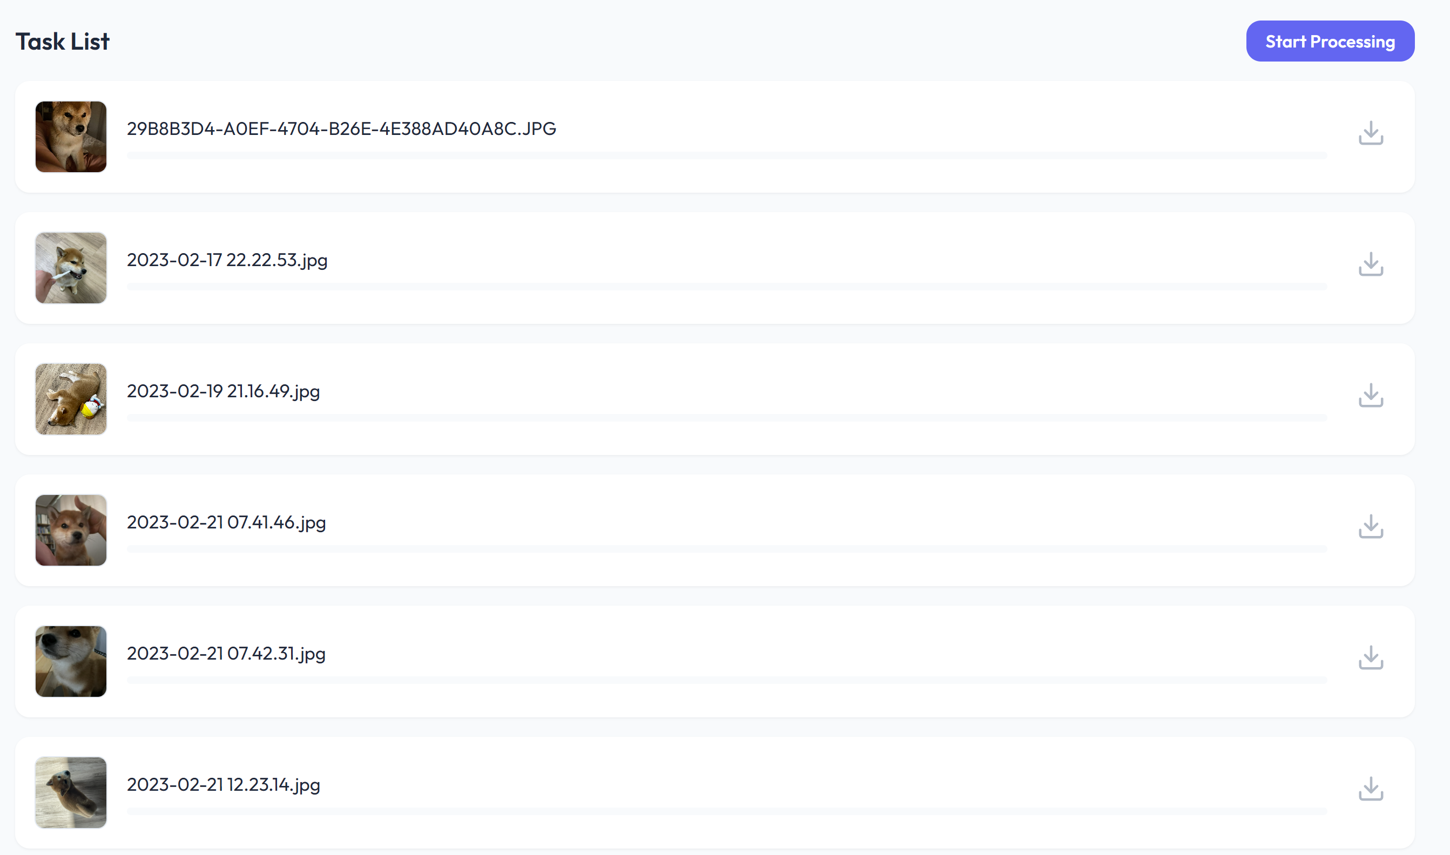1450x855 pixels.
Task: Click the Start Processing button
Action: (1330, 42)
